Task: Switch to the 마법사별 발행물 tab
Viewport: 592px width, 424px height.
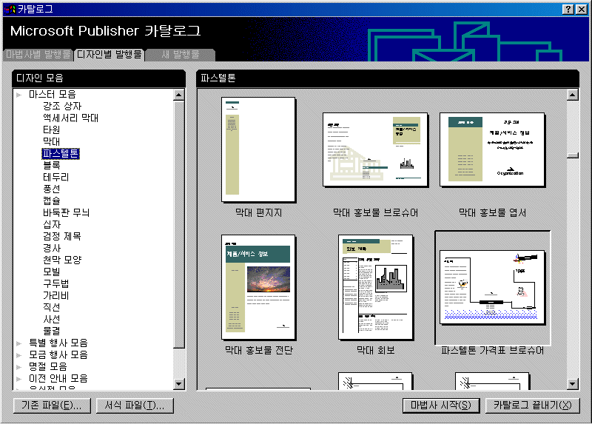Action: 38,55
